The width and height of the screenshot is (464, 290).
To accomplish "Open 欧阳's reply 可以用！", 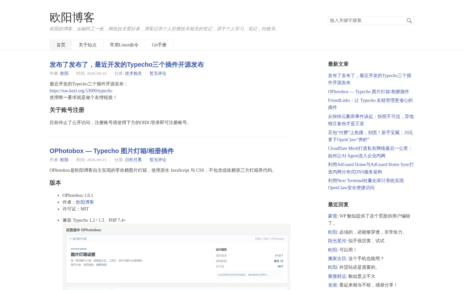I will (333, 250).
